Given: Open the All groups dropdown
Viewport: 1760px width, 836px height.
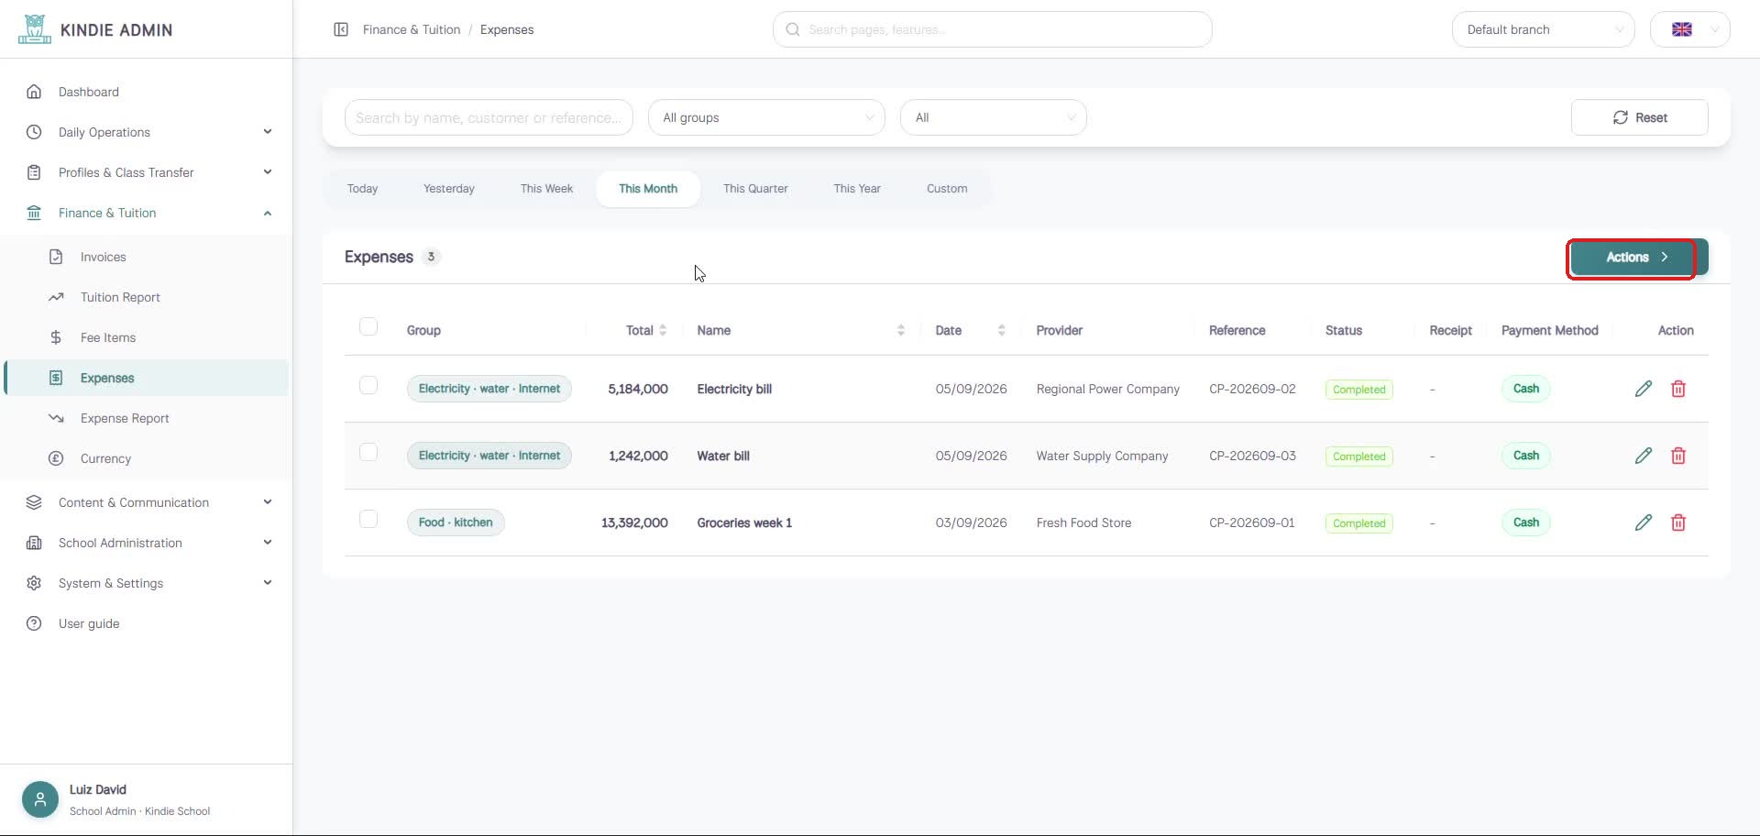Looking at the screenshot, I should 766,117.
